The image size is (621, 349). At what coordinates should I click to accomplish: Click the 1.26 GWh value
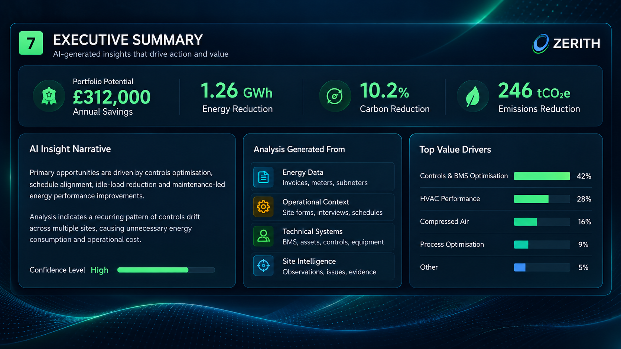click(237, 91)
